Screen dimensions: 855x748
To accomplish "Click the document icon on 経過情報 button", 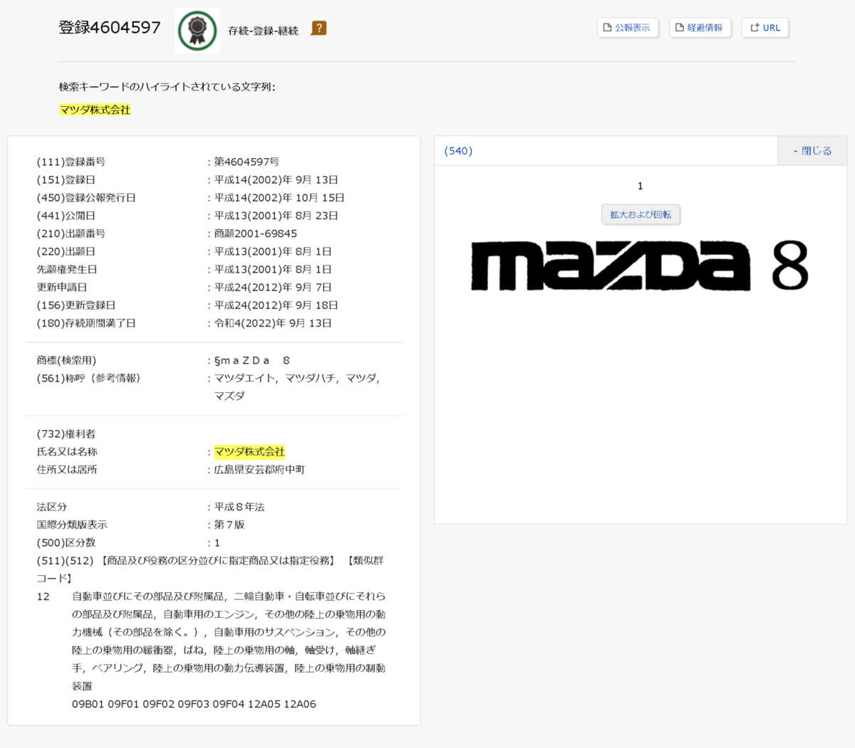I will [678, 27].
